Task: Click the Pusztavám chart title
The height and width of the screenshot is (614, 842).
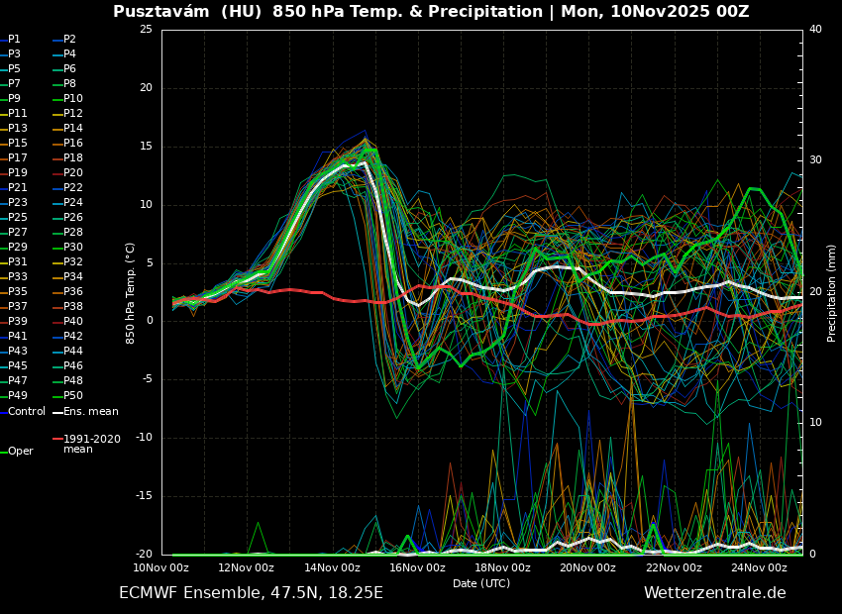Action: [431, 12]
